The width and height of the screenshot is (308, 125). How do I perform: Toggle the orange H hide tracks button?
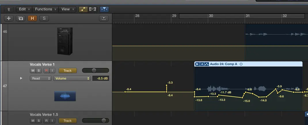(x=32, y=18)
